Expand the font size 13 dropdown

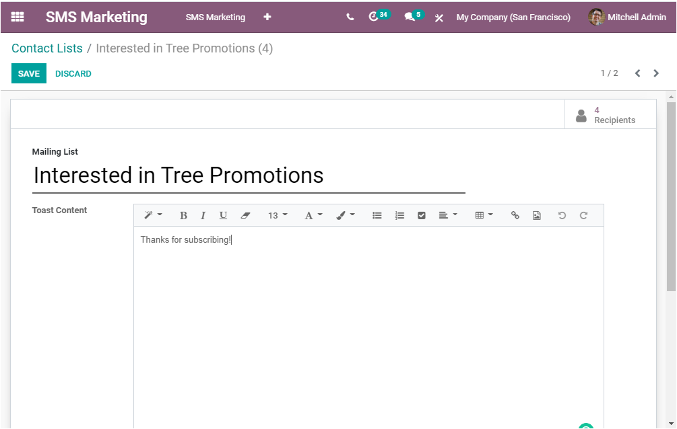pyautogui.click(x=278, y=215)
